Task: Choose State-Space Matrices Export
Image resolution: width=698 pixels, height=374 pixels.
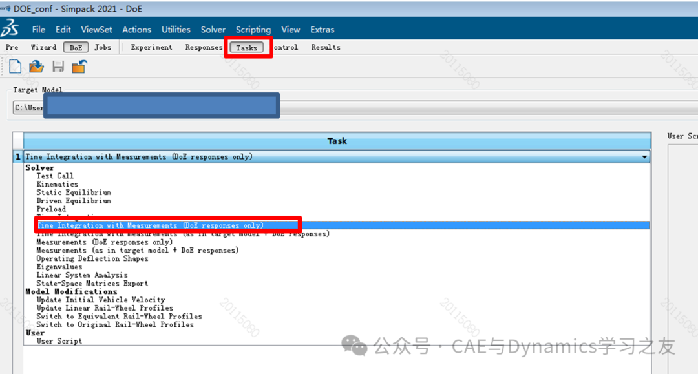Action: coord(92,284)
